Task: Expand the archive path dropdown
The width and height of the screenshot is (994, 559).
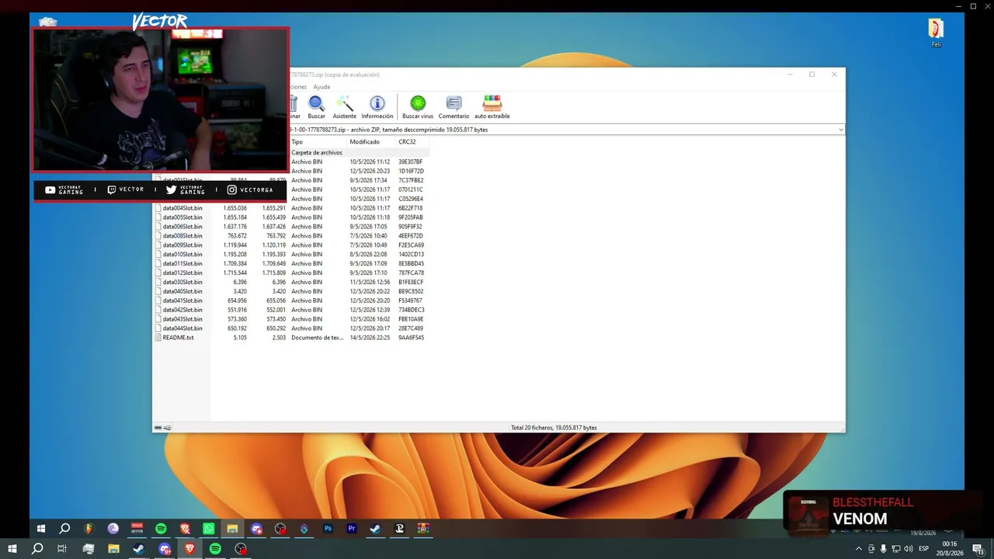Action: [841, 130]
